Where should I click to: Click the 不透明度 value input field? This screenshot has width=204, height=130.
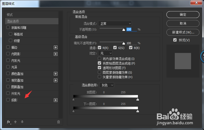(x=132, y=29)
